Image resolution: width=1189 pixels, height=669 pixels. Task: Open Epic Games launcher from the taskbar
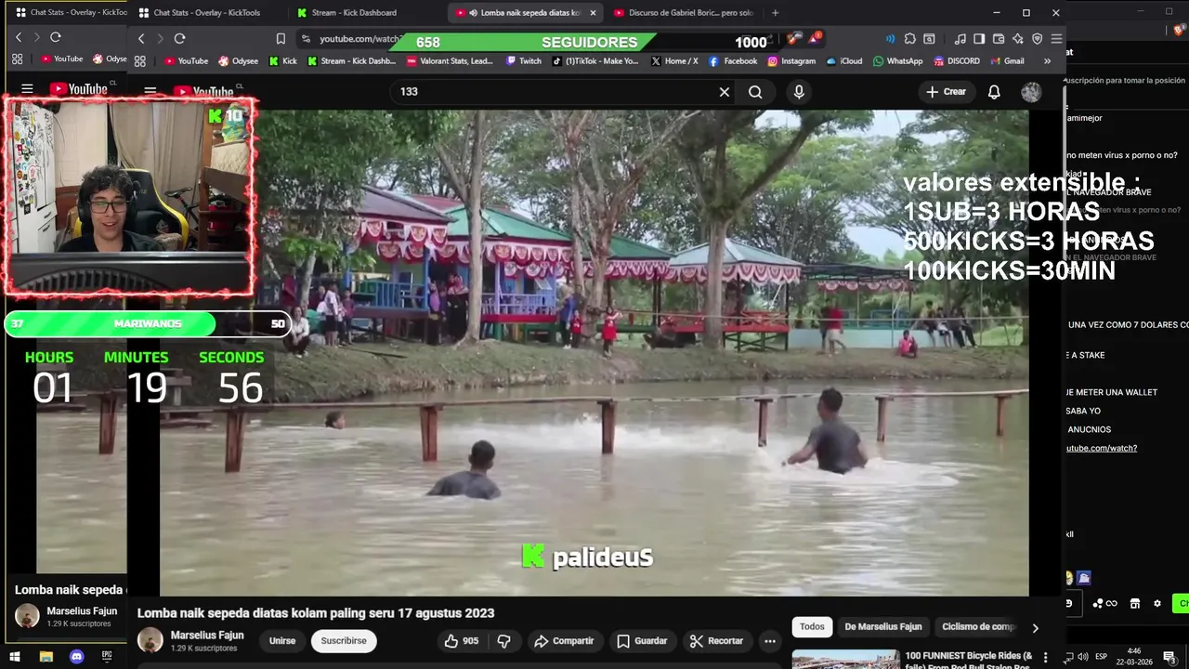point(107,657)
